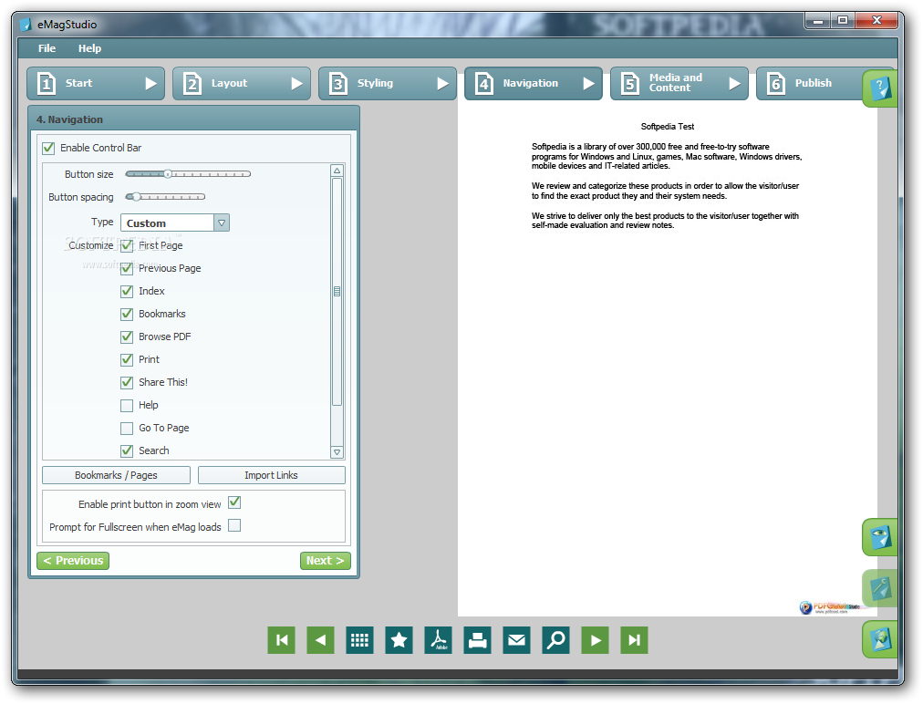Click the Next Page arrow icon
The image size is (923, 704).
[596, 640]
